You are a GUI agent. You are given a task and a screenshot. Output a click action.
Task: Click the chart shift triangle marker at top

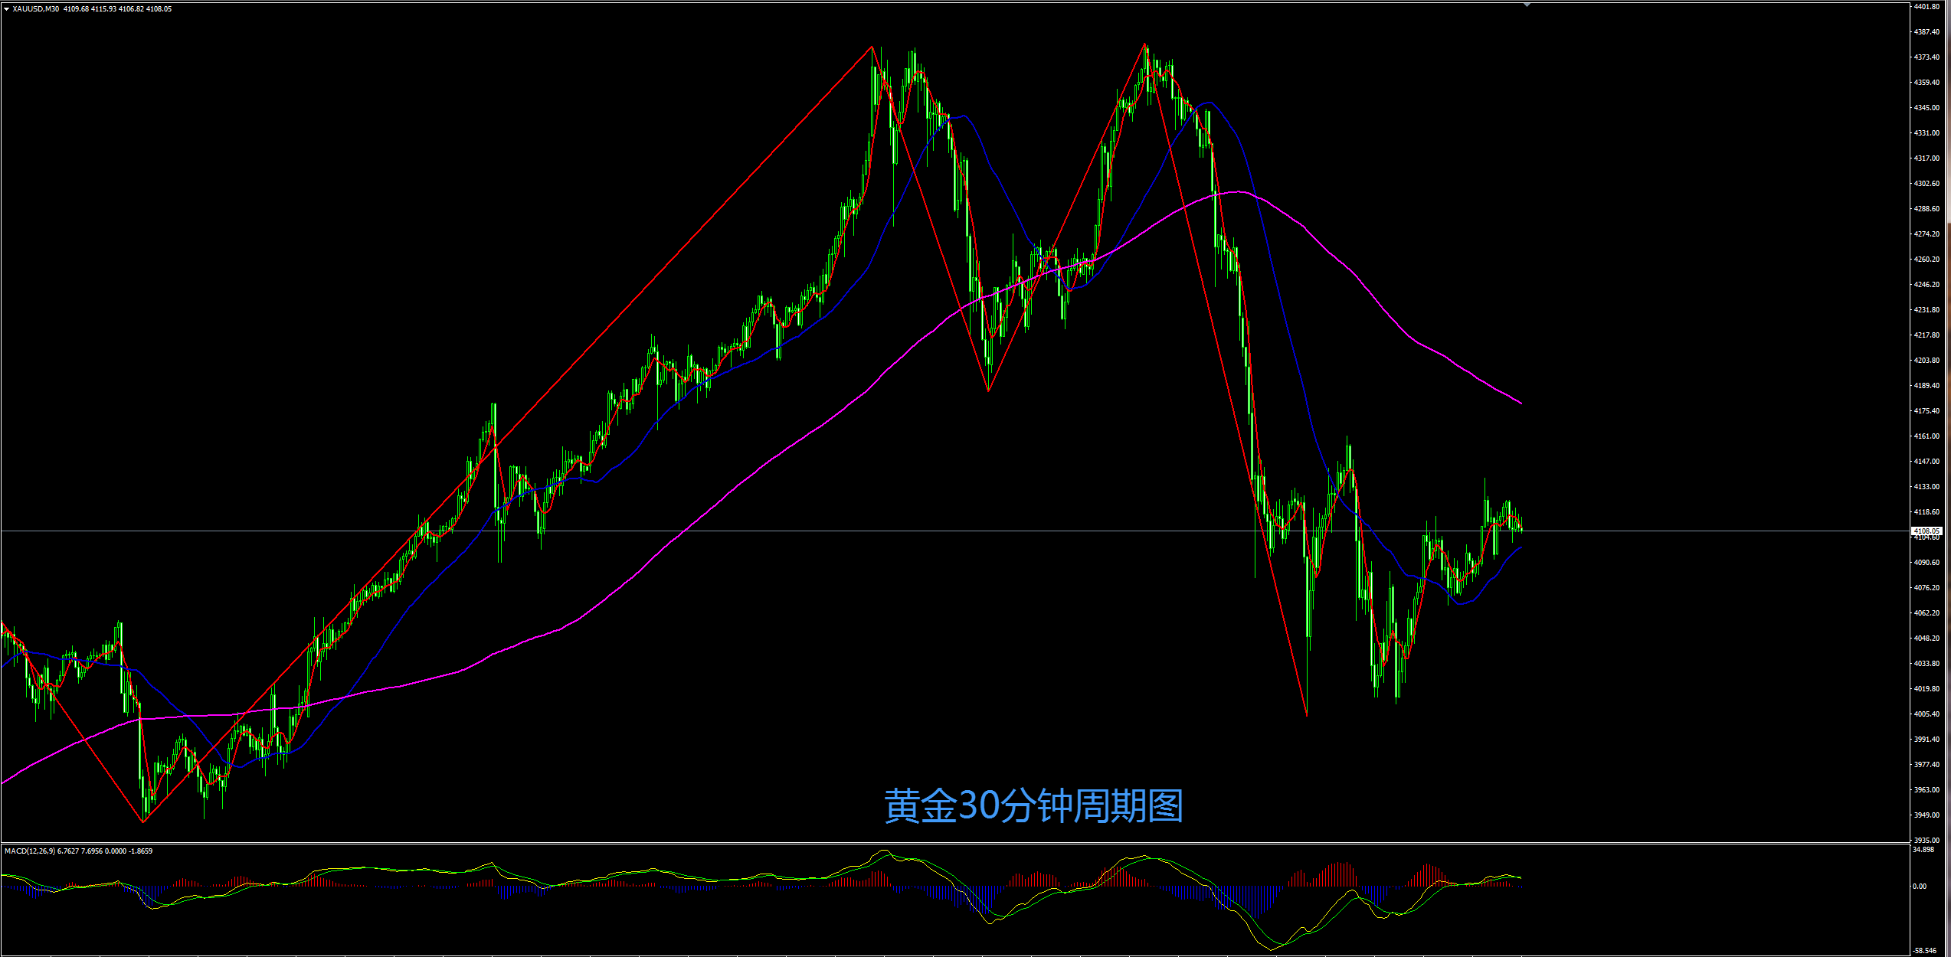1527,5
